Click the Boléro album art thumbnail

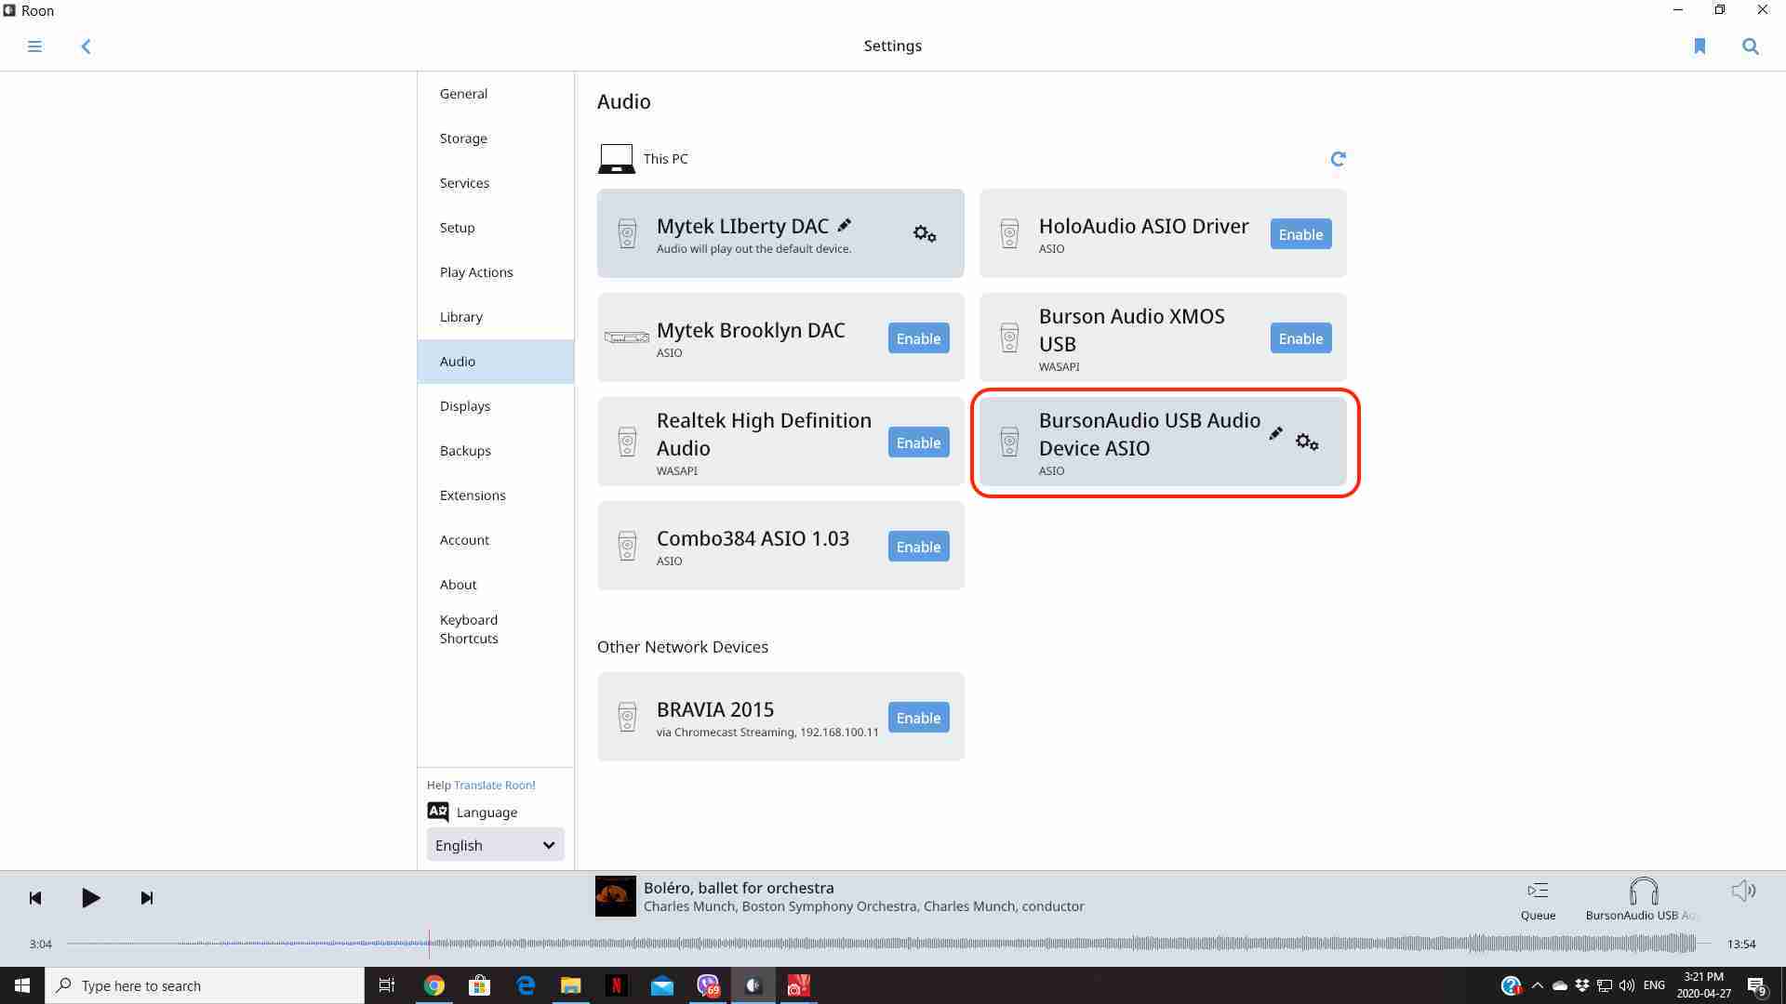coord(615,896)
